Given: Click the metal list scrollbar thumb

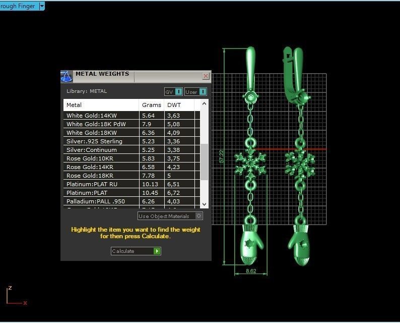Looking at the screenshot, I should pos(204,162).
